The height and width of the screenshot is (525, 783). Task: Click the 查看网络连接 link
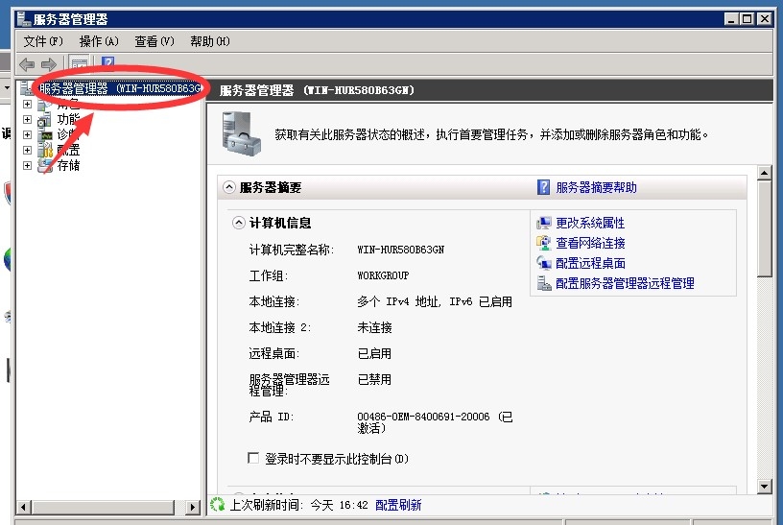pyautogui.click(x=590, y=243)
